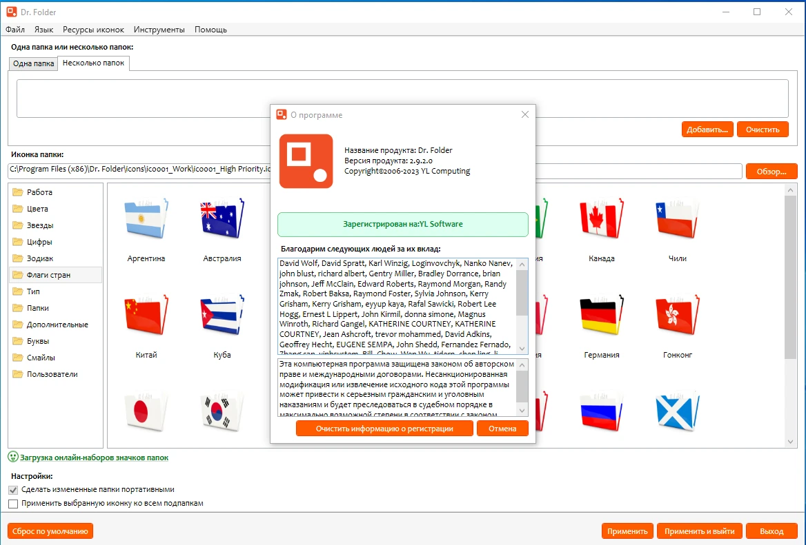Pick the Scotland flag folder icon
The height and width of the screenshot is (545, 806).
pyautogui.click(x=677, y=411)
